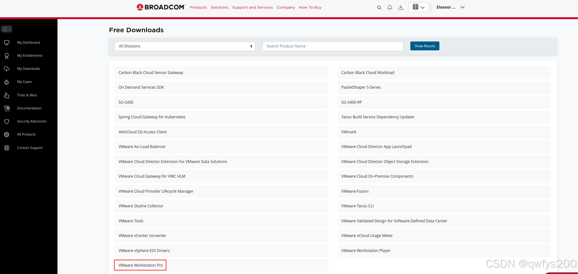
Task: Click the My Downloads cloud icon
Action: pyautogui.click(x=7, y=69)
